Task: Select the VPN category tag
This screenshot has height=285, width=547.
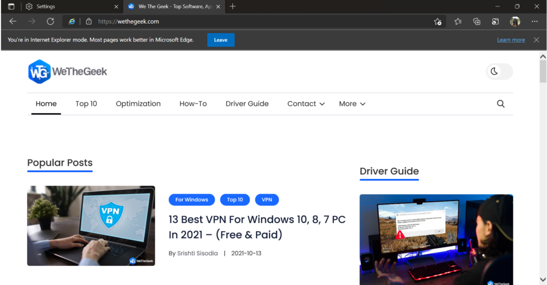Action: point(267,200)
